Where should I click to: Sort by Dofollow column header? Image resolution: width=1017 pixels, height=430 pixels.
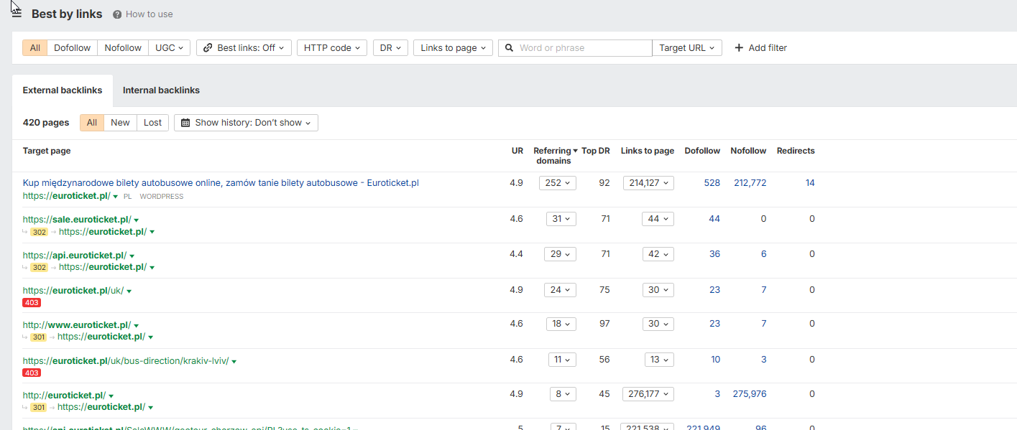point(702,151)
